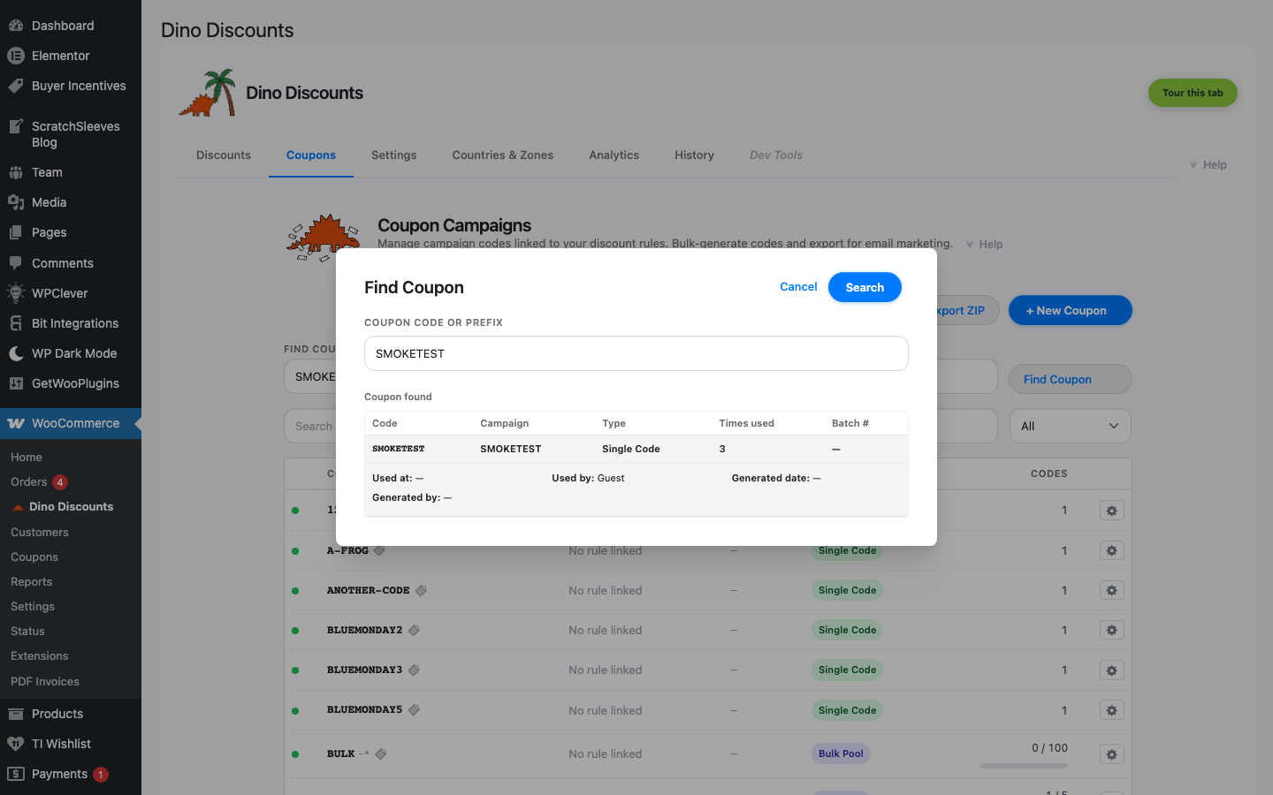
Task: Click Search in the Find Coupon dialog
Action: click(x=865, y=287)
